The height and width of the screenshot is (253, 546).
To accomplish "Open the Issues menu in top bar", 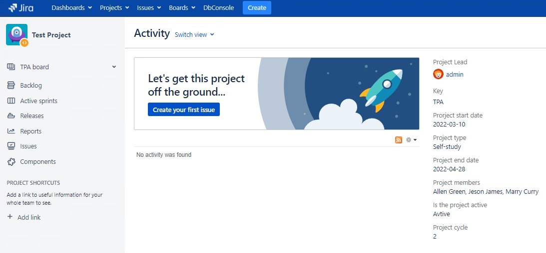I will (x=149, y=7).
